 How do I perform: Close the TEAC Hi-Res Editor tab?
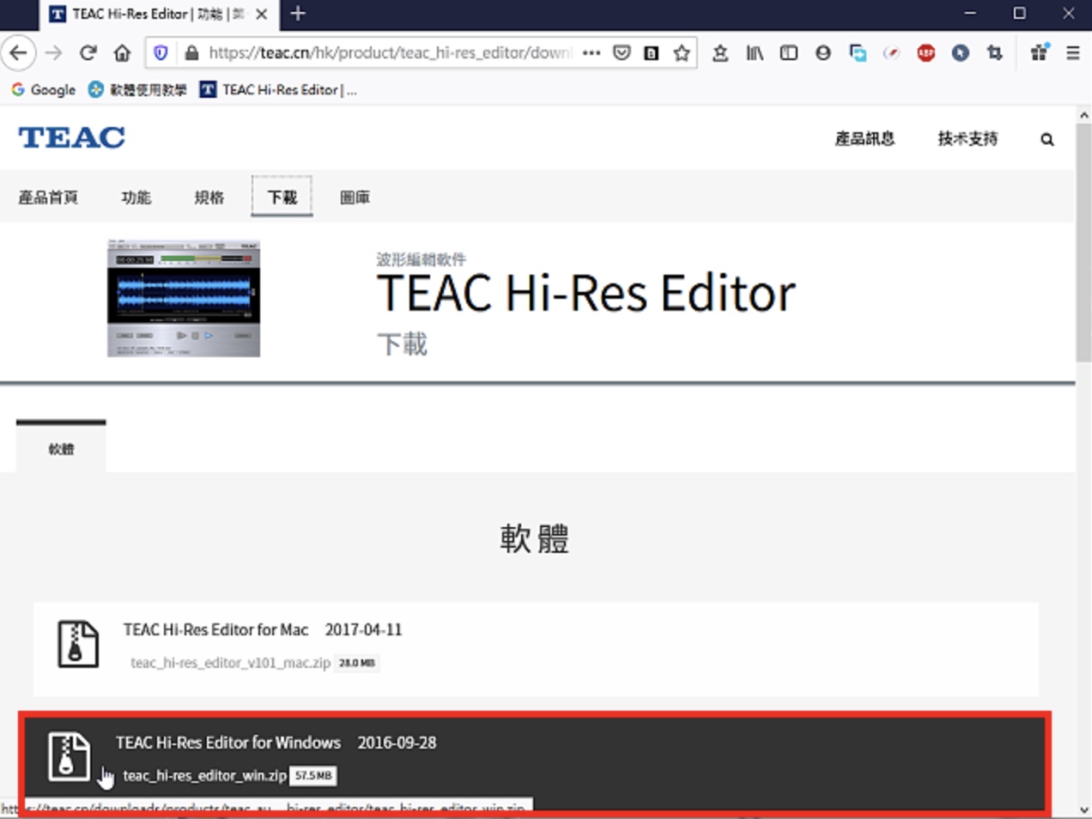262,14
